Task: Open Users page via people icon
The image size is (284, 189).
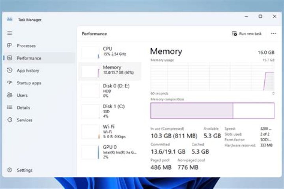Action: click(x=9, y=95)
